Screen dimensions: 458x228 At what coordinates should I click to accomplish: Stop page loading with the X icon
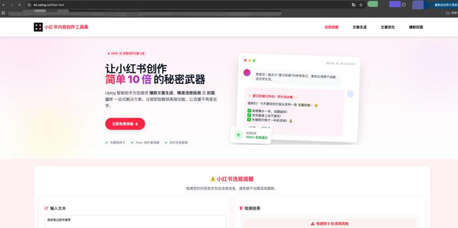click(19, 5)
